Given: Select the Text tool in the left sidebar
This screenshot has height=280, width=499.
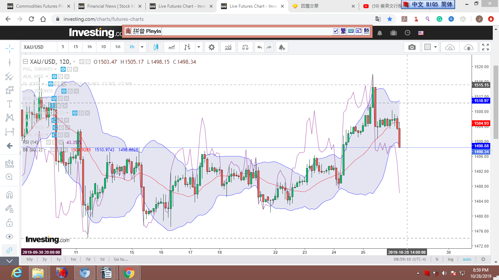Looking at the screenshot, I should 9,104.
